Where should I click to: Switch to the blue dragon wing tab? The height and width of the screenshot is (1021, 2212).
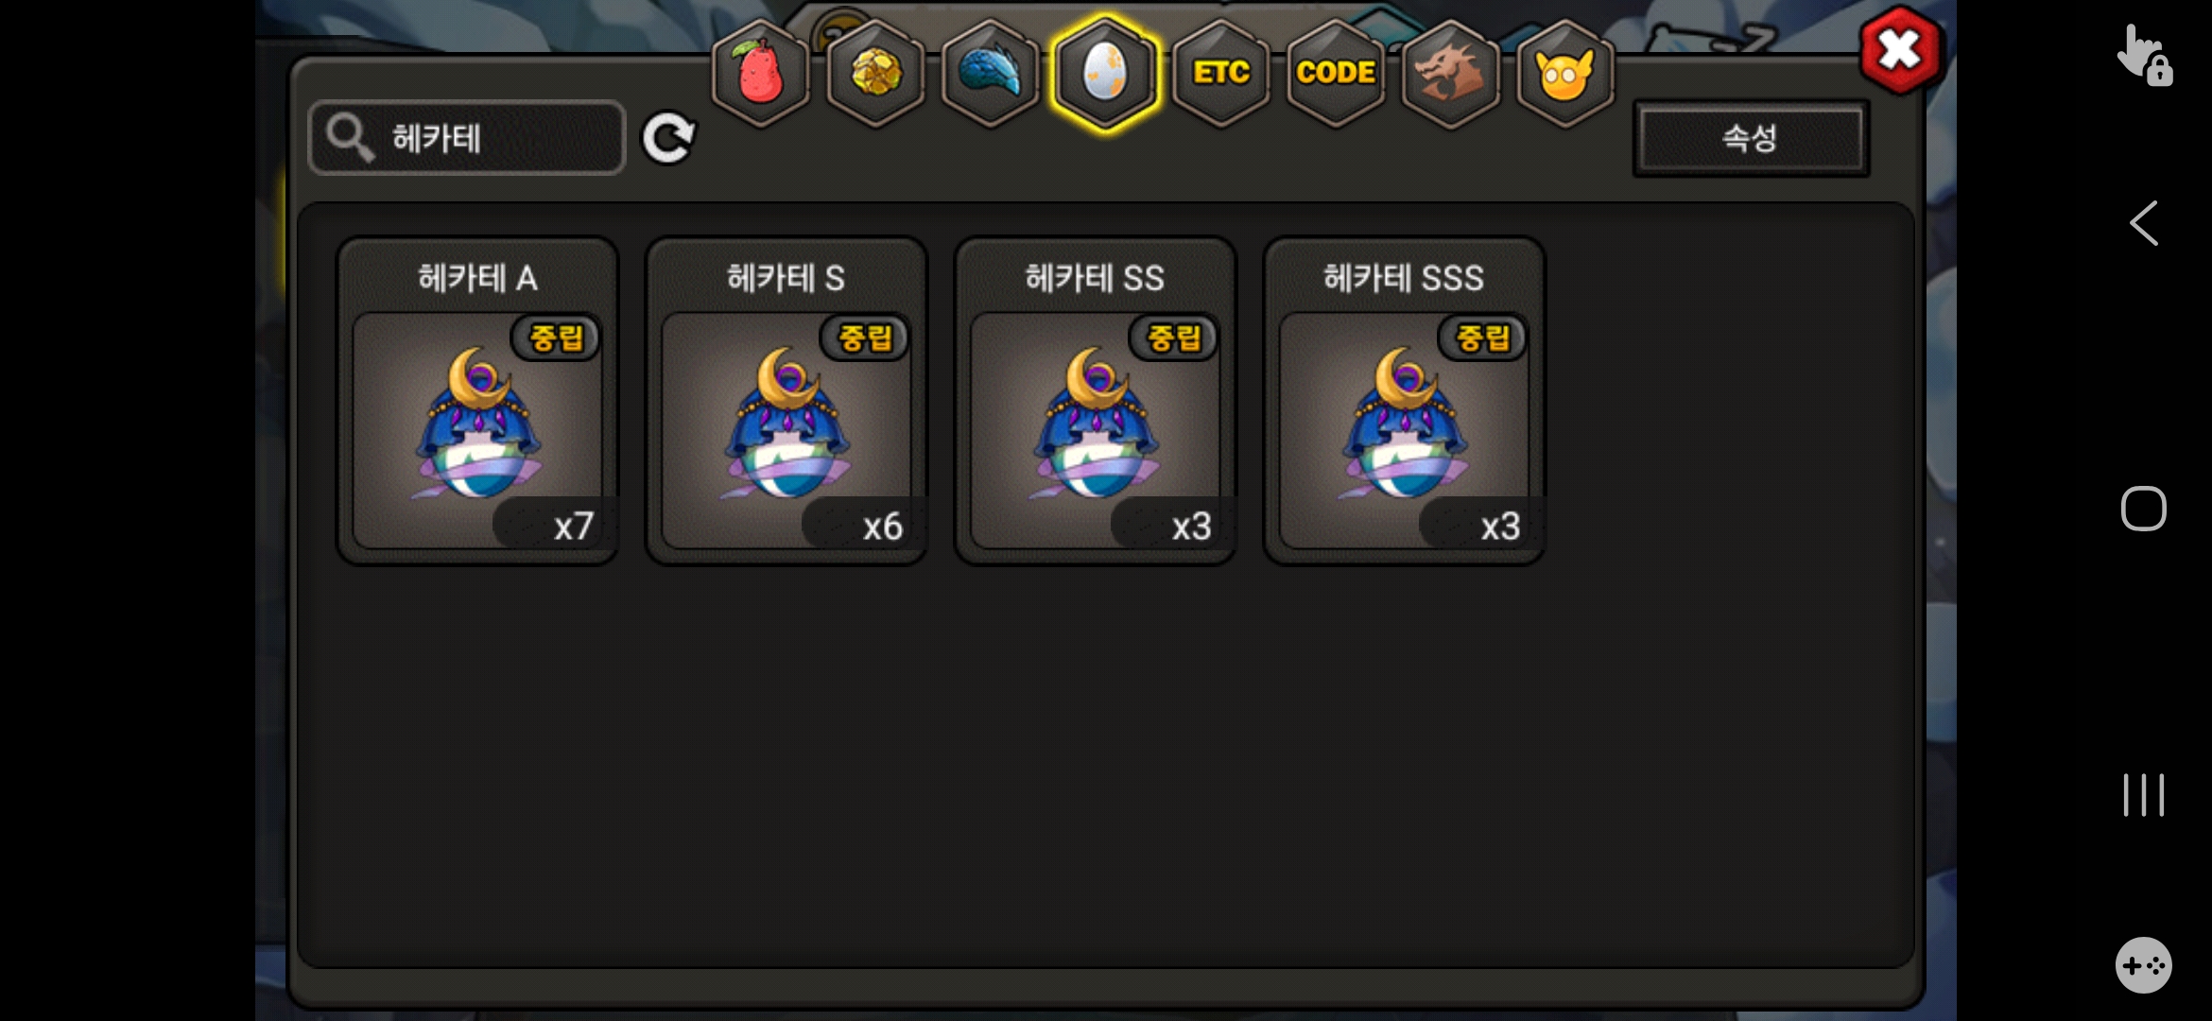coord(991,73)
